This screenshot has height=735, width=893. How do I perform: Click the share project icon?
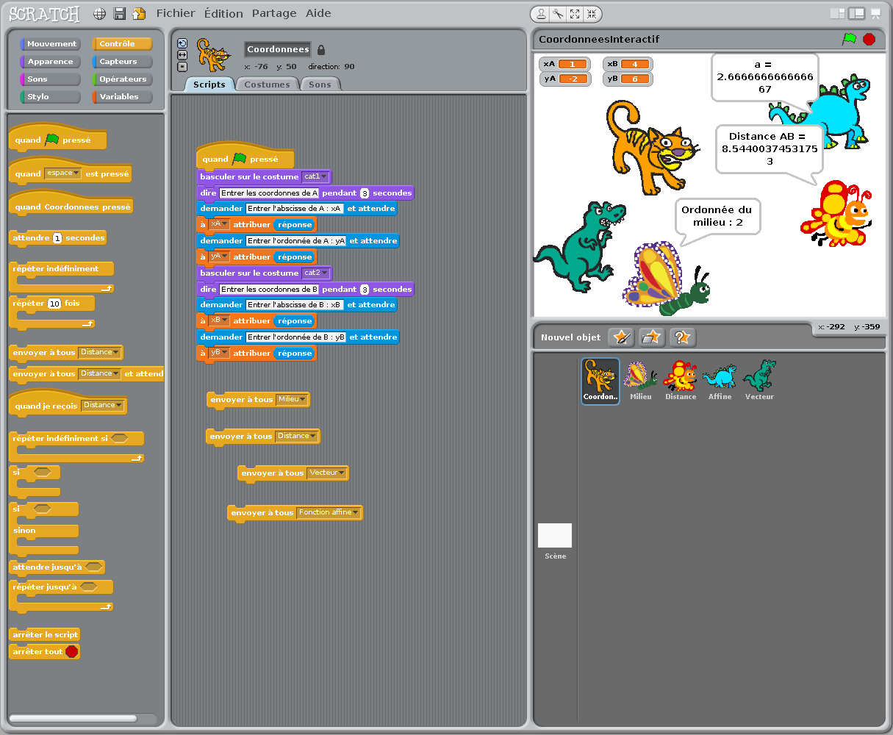coord(139,13)
